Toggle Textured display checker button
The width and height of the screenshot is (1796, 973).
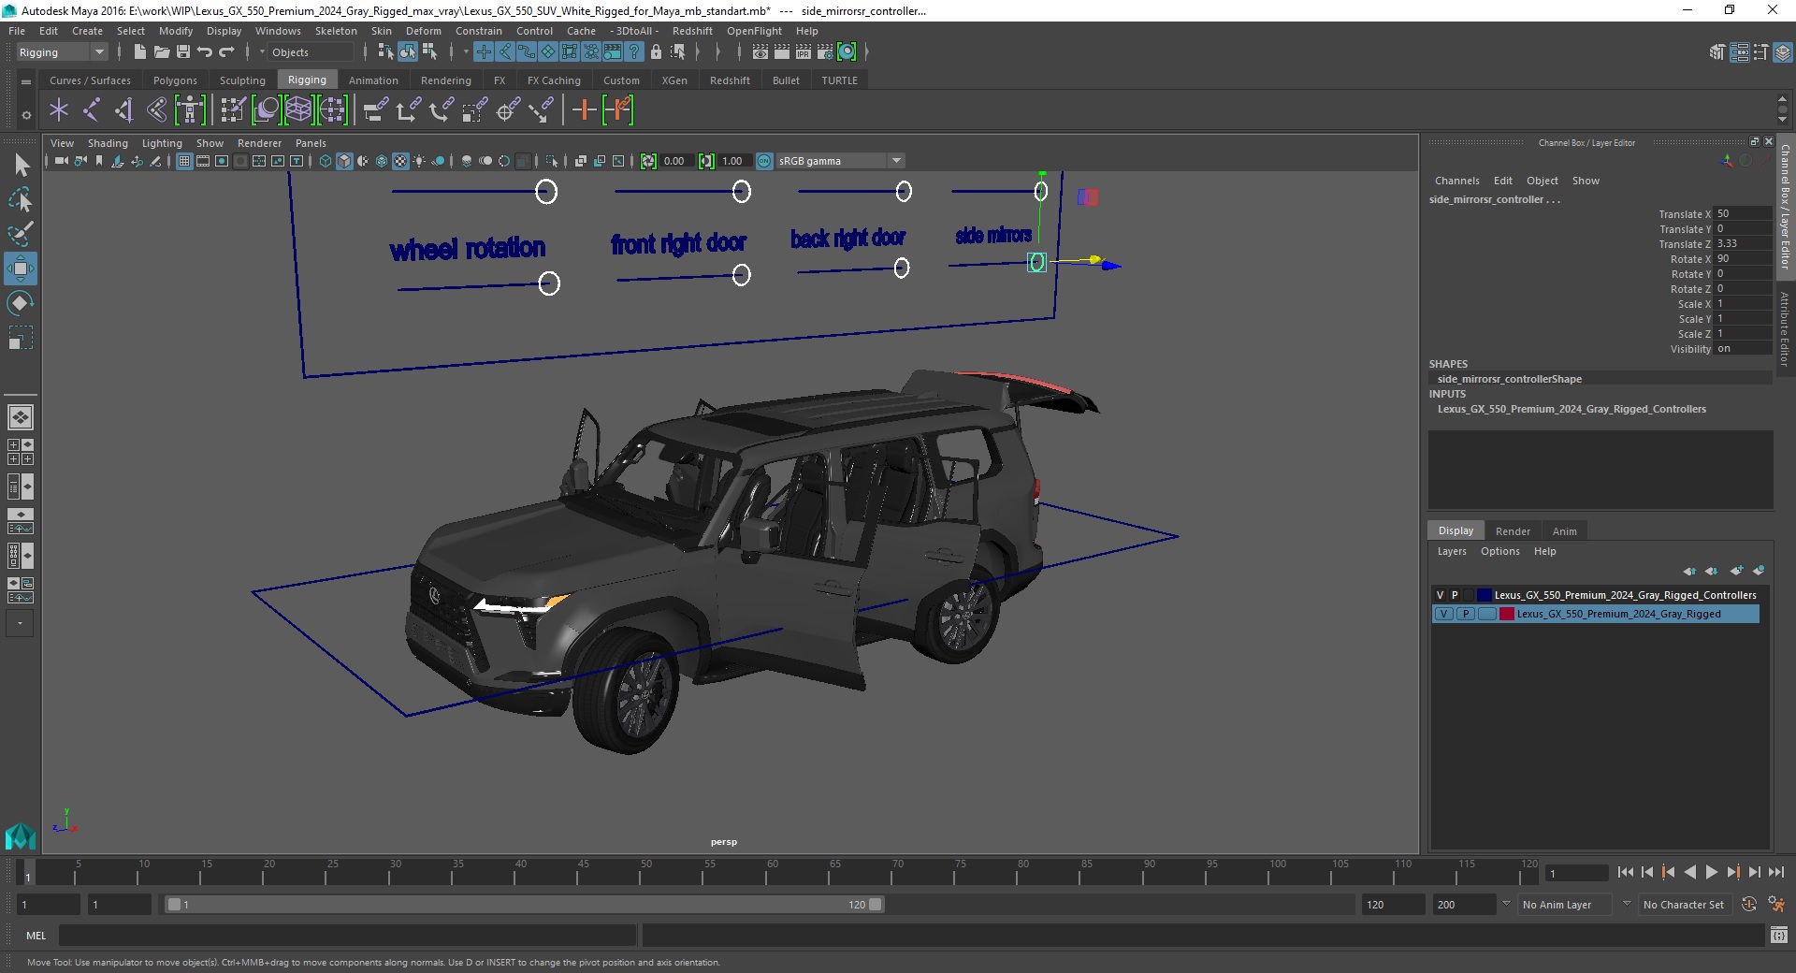[400, 161]
